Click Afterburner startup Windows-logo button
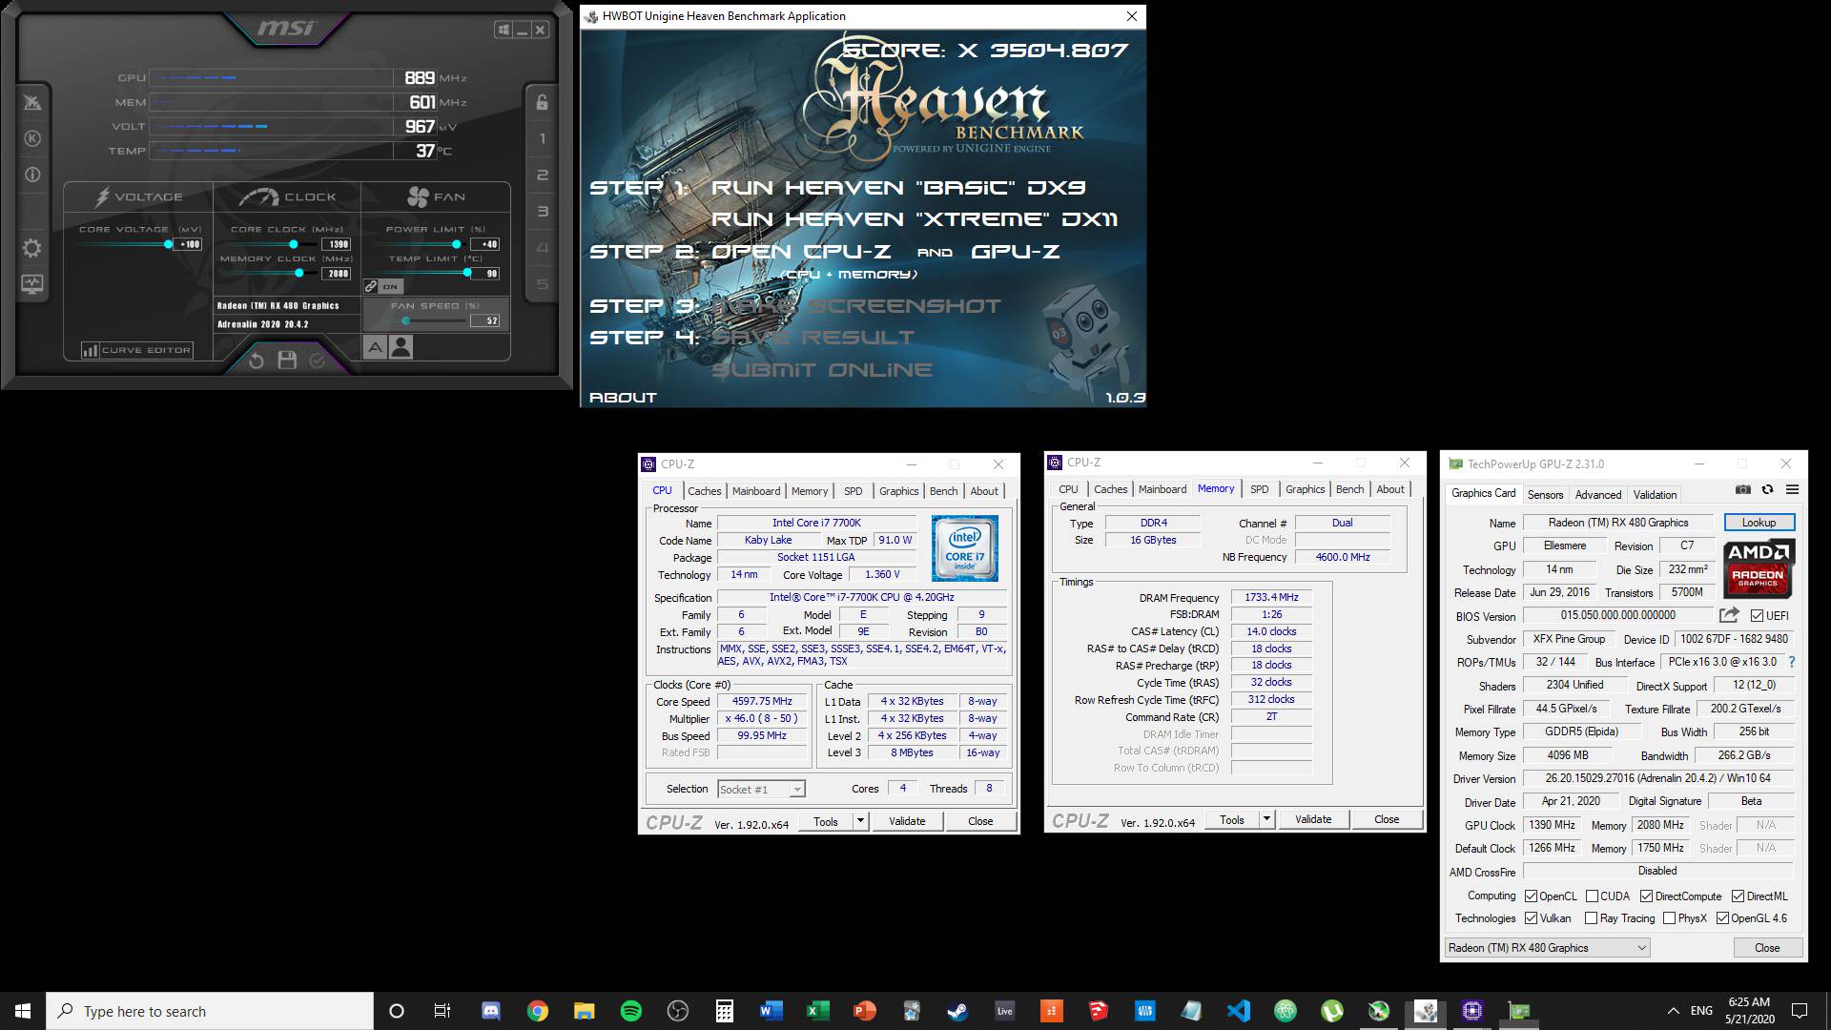The image size is (1831, 1030). coord(503,31)
